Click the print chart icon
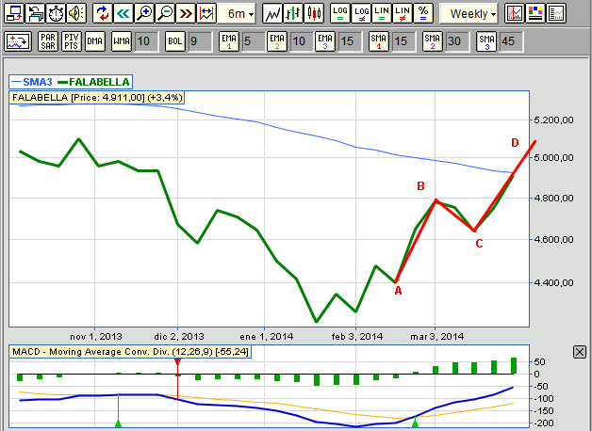This screenshot has height=431, width=592. click(36, 13)
